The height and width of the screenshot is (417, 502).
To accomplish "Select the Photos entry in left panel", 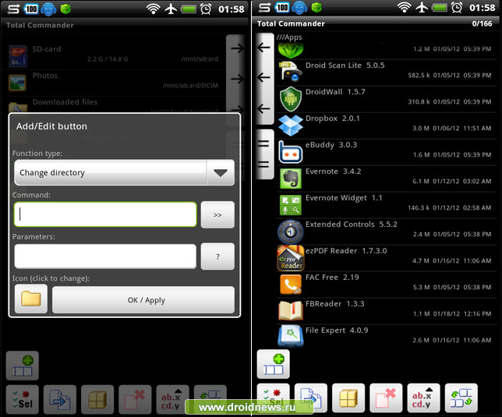I will (113, 83).
